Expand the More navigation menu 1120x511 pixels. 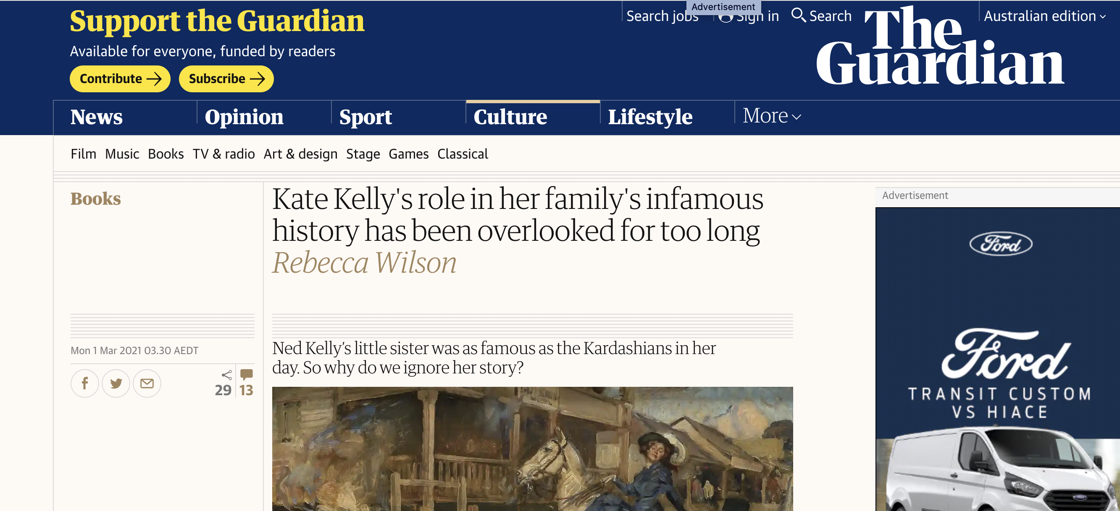click(772, 116)
